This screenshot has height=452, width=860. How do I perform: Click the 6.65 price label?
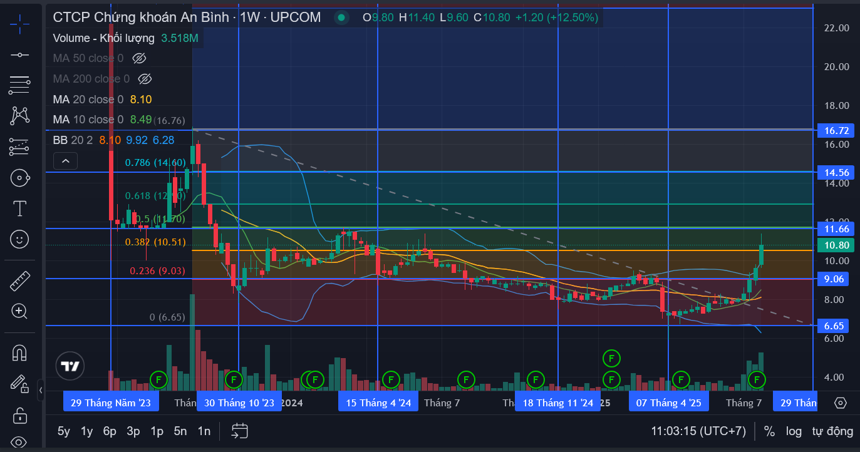pyautogui.click(x=833, y=326)
